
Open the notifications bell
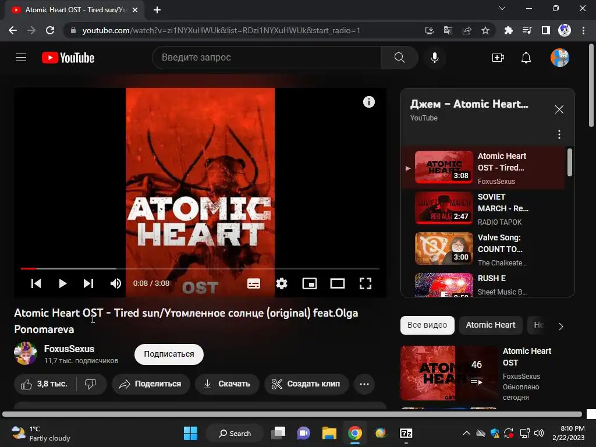tap(526, 58)
